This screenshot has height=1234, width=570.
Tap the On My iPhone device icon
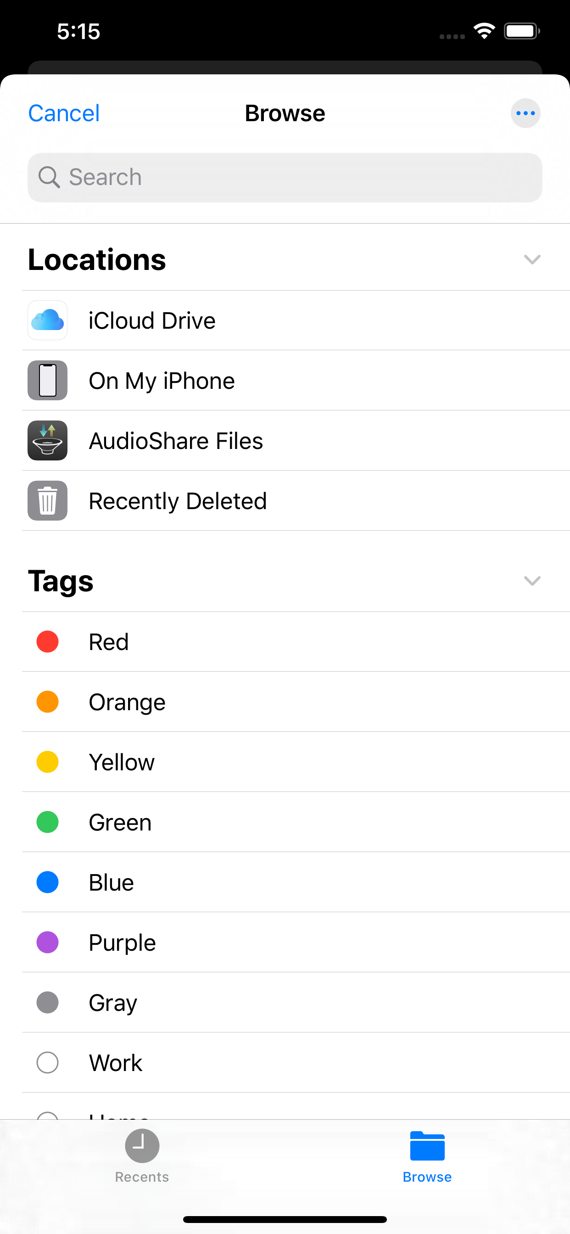coord(47,381)
